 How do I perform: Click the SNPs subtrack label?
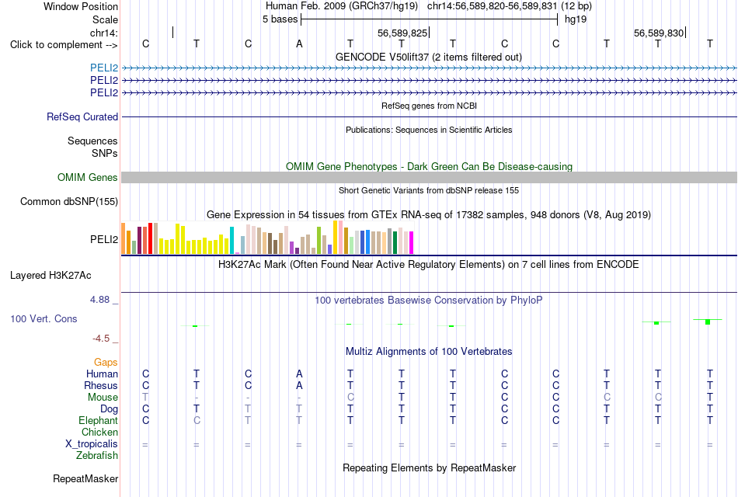click(105, 154)
